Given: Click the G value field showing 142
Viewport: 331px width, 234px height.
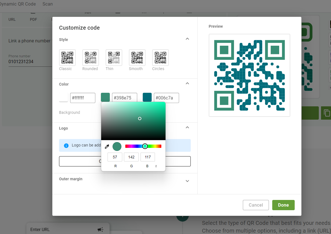Looking at the screenshot, I should (131, 157).
